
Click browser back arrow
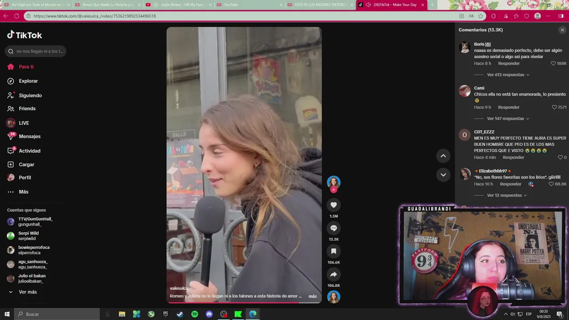[x=6, y=16]
